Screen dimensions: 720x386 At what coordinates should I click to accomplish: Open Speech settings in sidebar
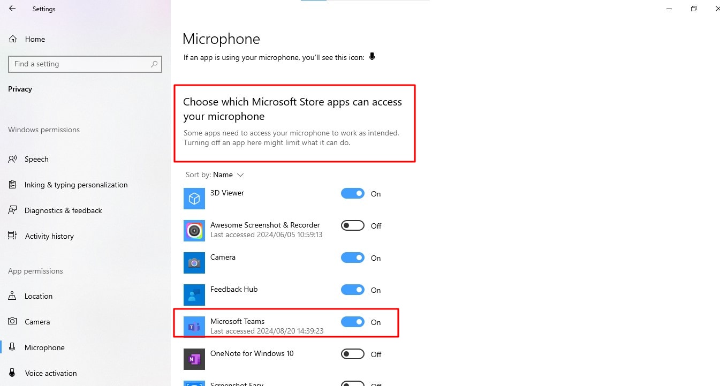tap(36, 159)
